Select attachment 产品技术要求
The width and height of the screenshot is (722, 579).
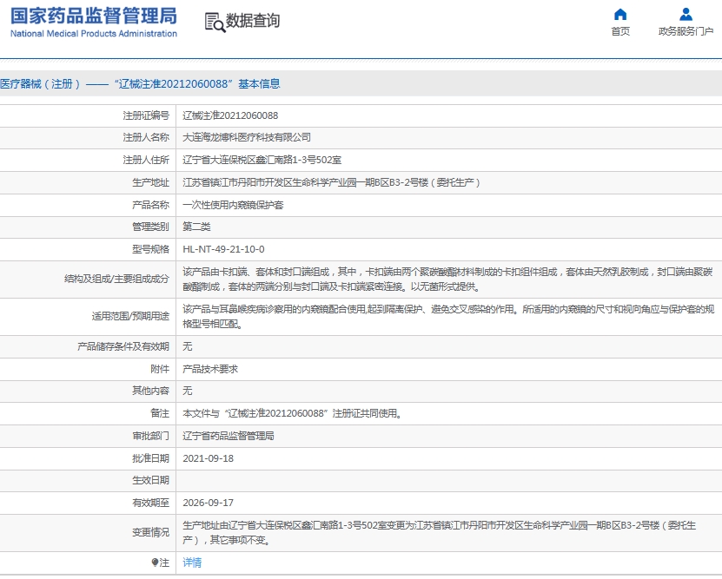210,369
